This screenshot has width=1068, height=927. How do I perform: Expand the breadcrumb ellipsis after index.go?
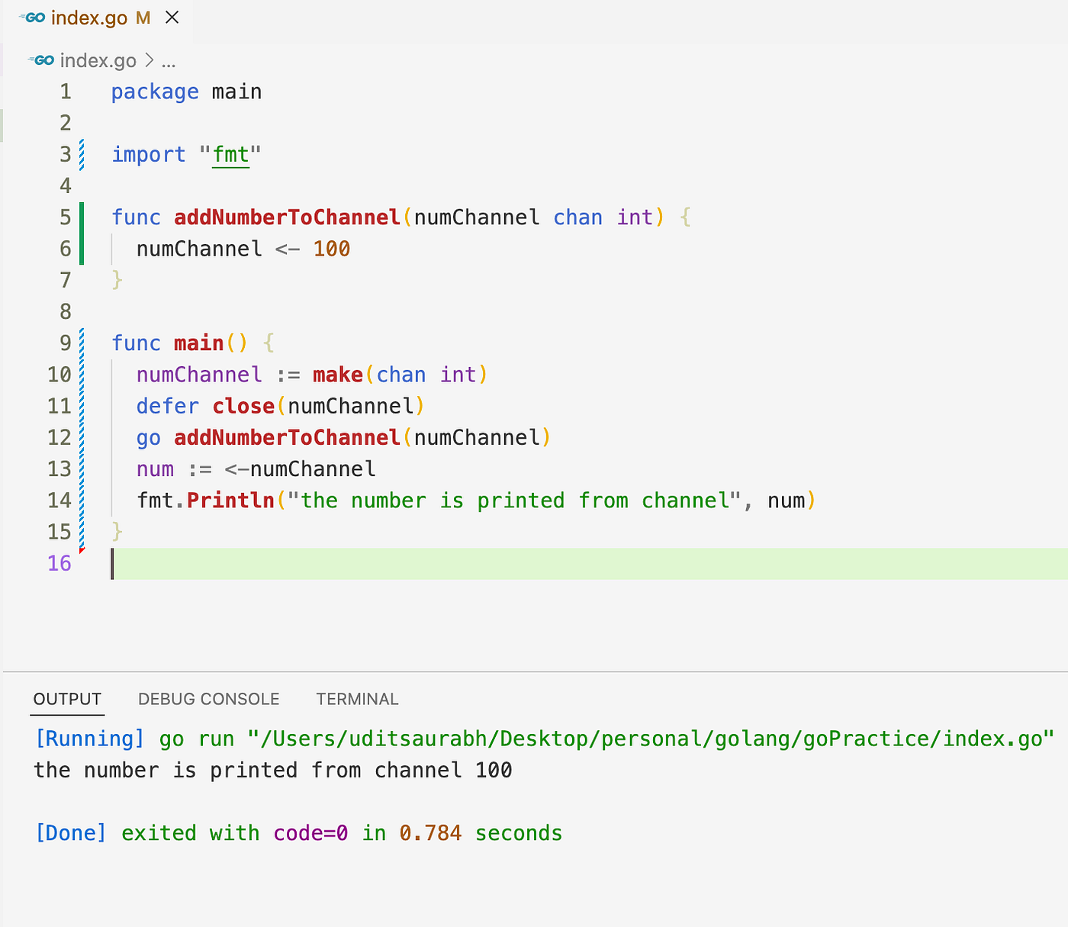169,60
